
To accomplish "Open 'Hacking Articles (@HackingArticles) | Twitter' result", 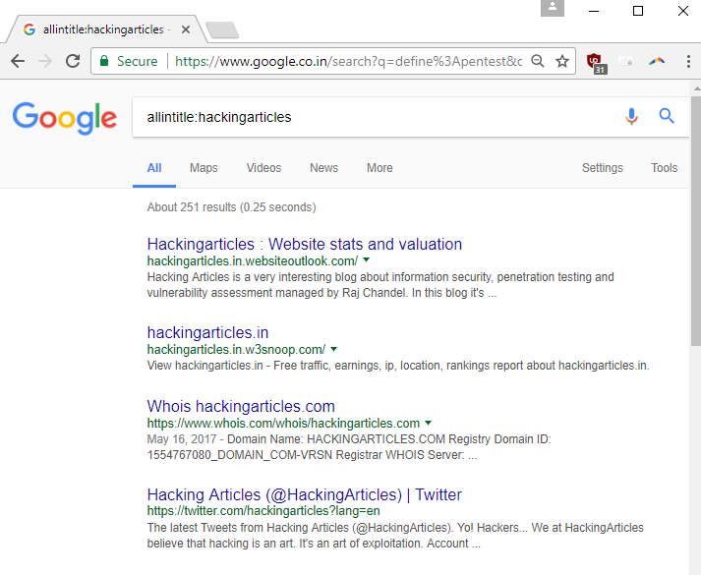I will coord(304,494).
